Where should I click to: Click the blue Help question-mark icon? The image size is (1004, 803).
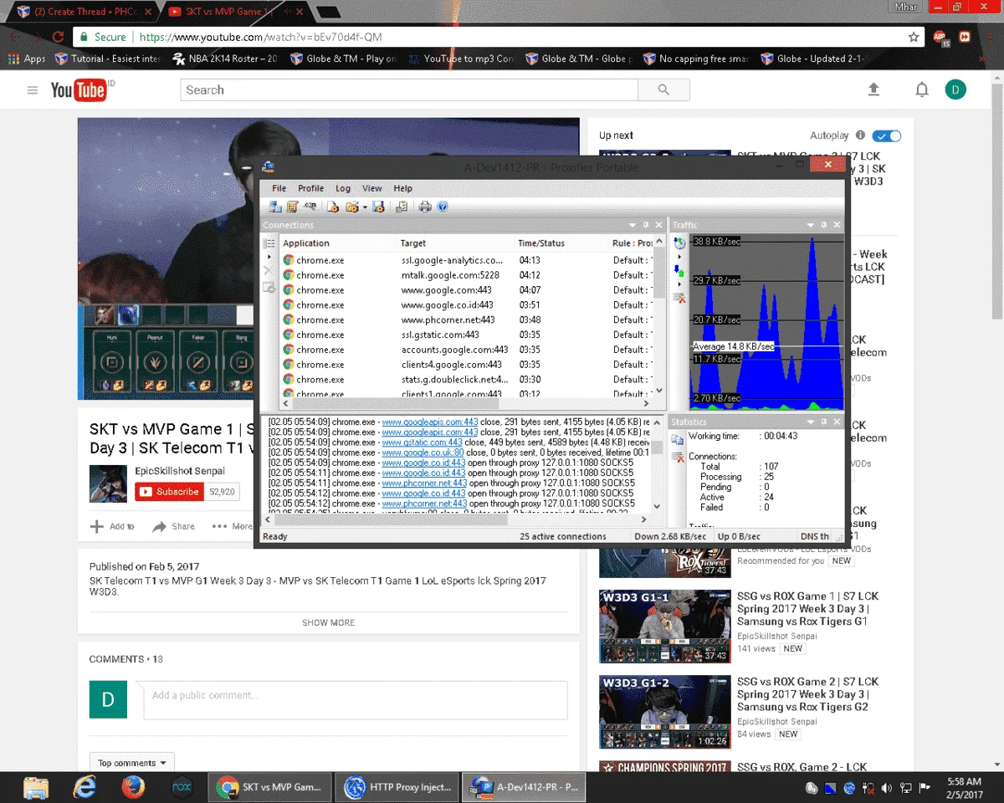coord(443,207)
